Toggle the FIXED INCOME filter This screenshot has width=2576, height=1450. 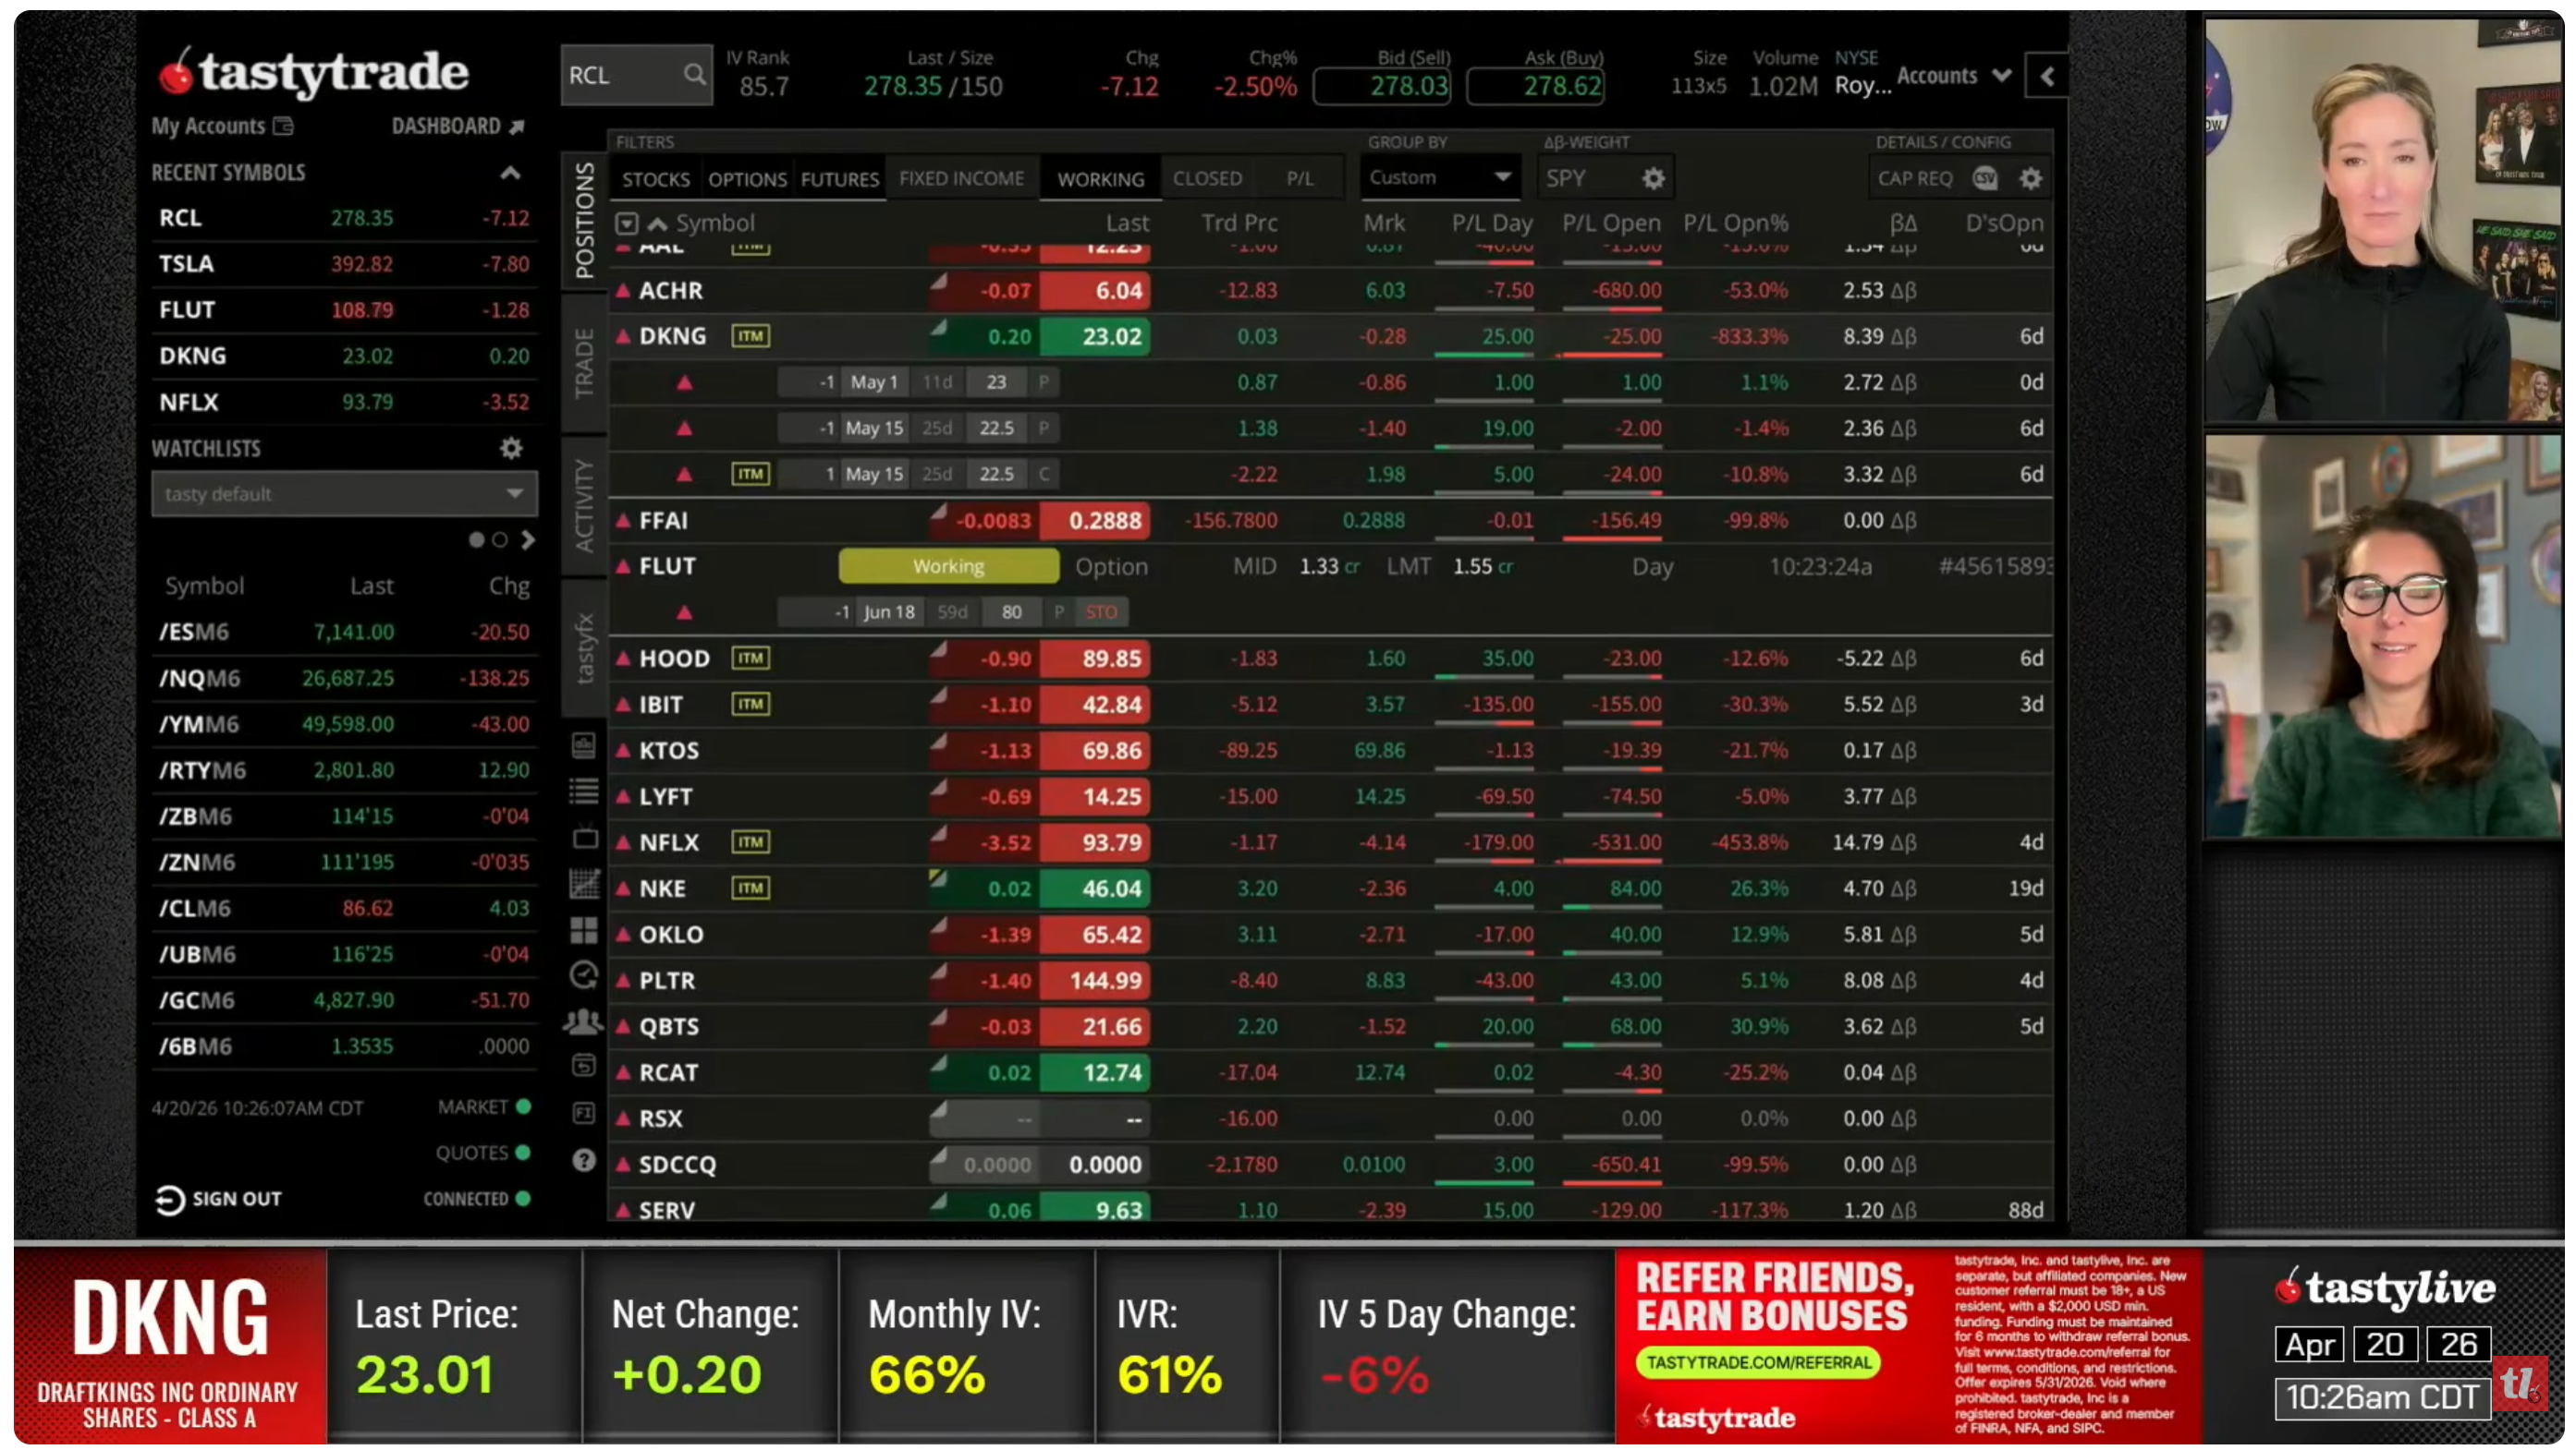tap(961, 178)
